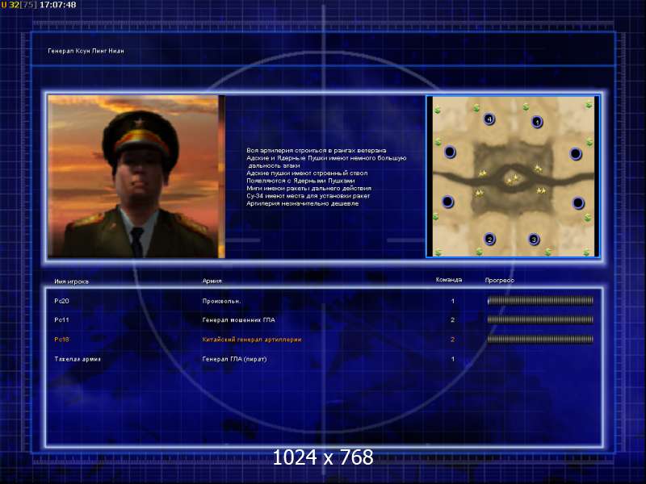Click the Китайский генерал артиллерии army label
The height and width of the screenshot is (484, 646).
tap(252, 340)
